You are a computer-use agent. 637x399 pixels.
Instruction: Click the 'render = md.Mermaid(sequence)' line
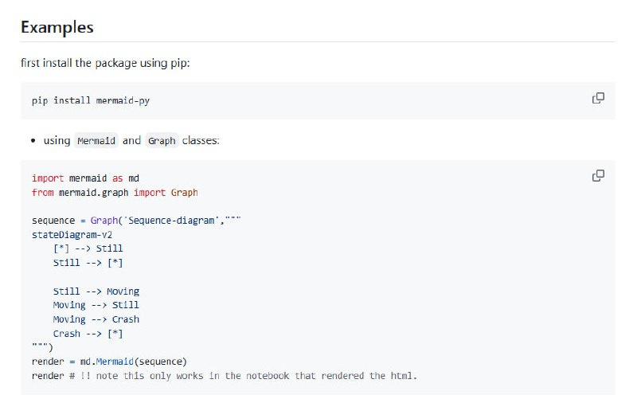[x=109, y=362]
